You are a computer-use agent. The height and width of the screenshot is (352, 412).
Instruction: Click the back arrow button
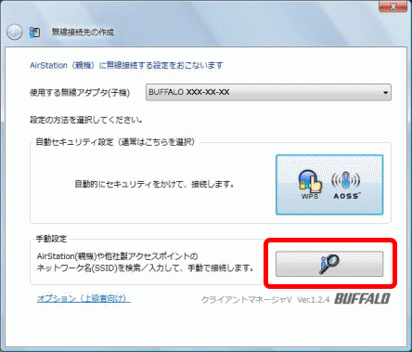click(x=14, y=33)
